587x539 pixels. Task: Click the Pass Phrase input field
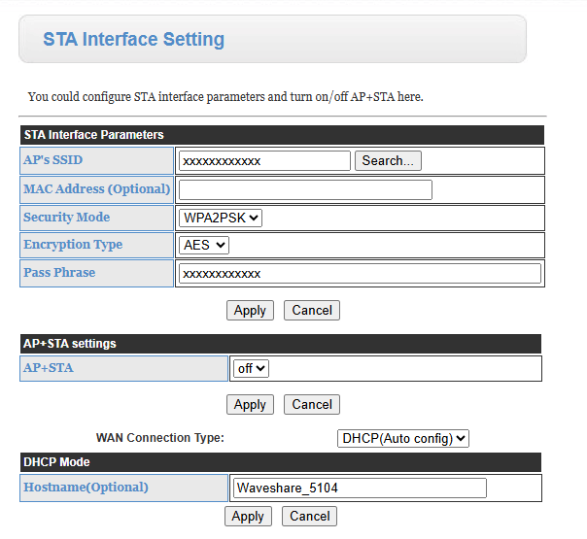click(x=360, y=274)
